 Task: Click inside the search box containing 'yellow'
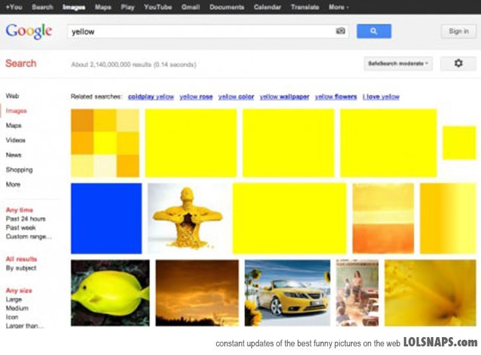click(x=199, y=31)
